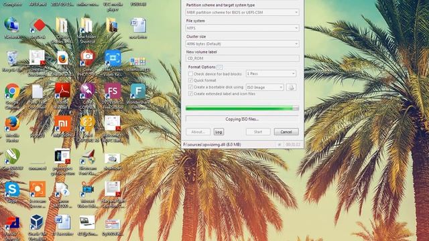Image resolution: width=429 pixels, height=241 pixels.
Task: Open the Network desktop icon
Action: 12,25
